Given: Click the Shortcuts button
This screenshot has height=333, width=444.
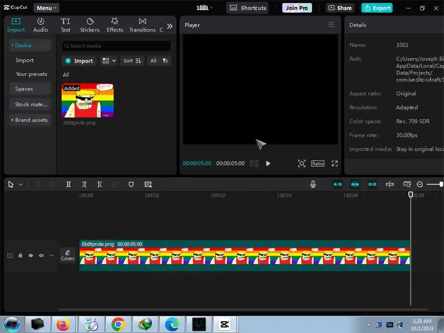Looking at the screenshot, I should (x=248, y=8).
